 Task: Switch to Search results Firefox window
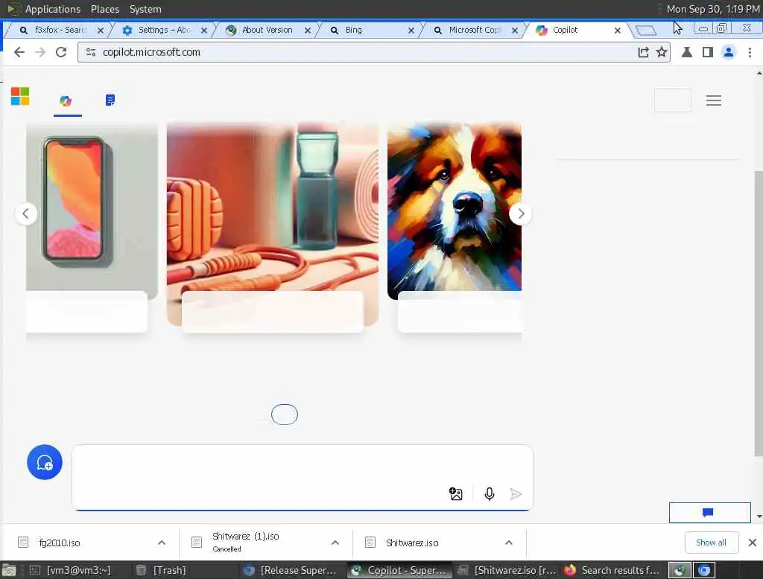612,570
